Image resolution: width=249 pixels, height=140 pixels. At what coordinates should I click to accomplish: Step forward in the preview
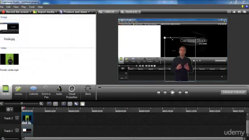pos(180,93)
